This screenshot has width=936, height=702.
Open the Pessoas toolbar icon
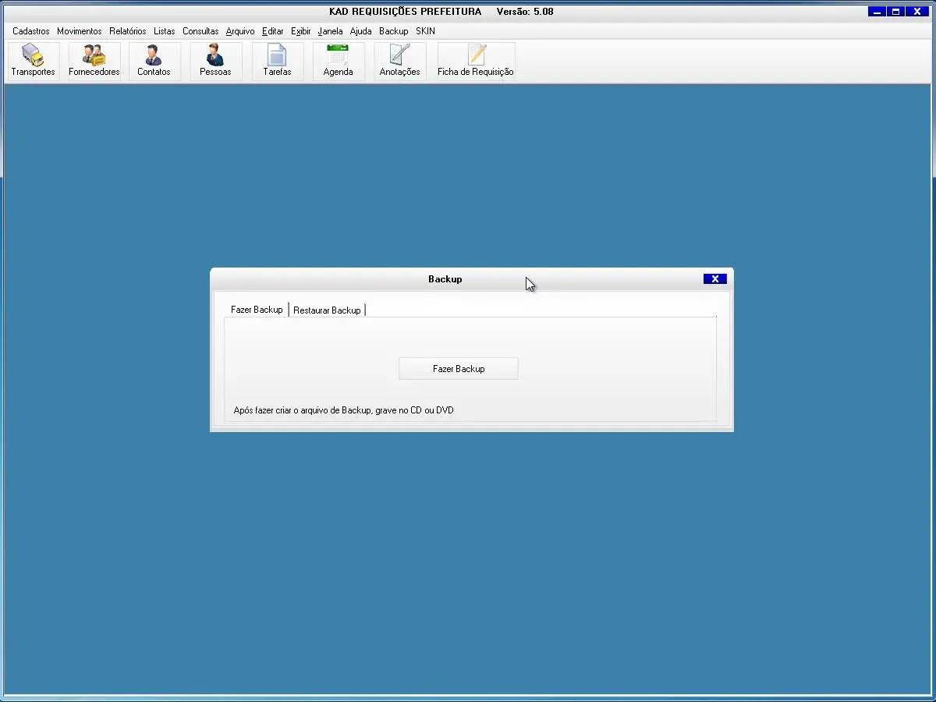pos(215,61)
